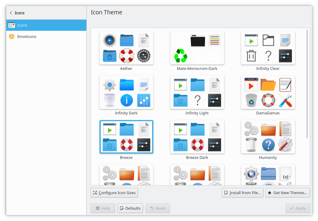Viewport: 318px width, 221px height.
Task: Click the star icon on Get New Themes button
Action: (270, 193)
